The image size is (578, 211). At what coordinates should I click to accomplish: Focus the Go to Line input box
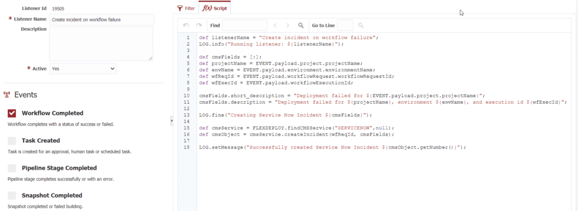(x=345, y=25)
